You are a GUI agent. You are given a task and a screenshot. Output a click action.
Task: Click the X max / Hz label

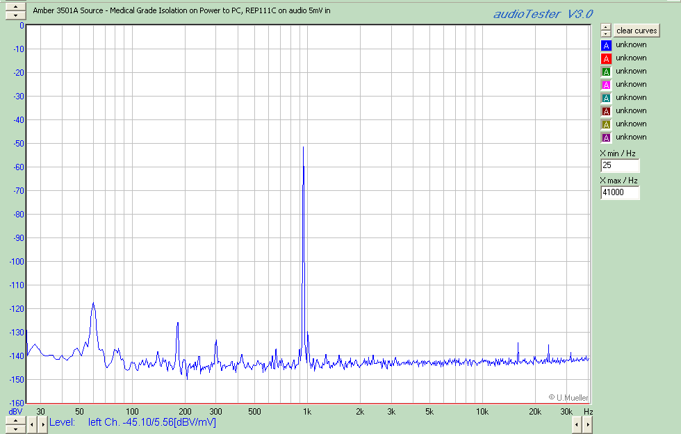coord(618,181)
